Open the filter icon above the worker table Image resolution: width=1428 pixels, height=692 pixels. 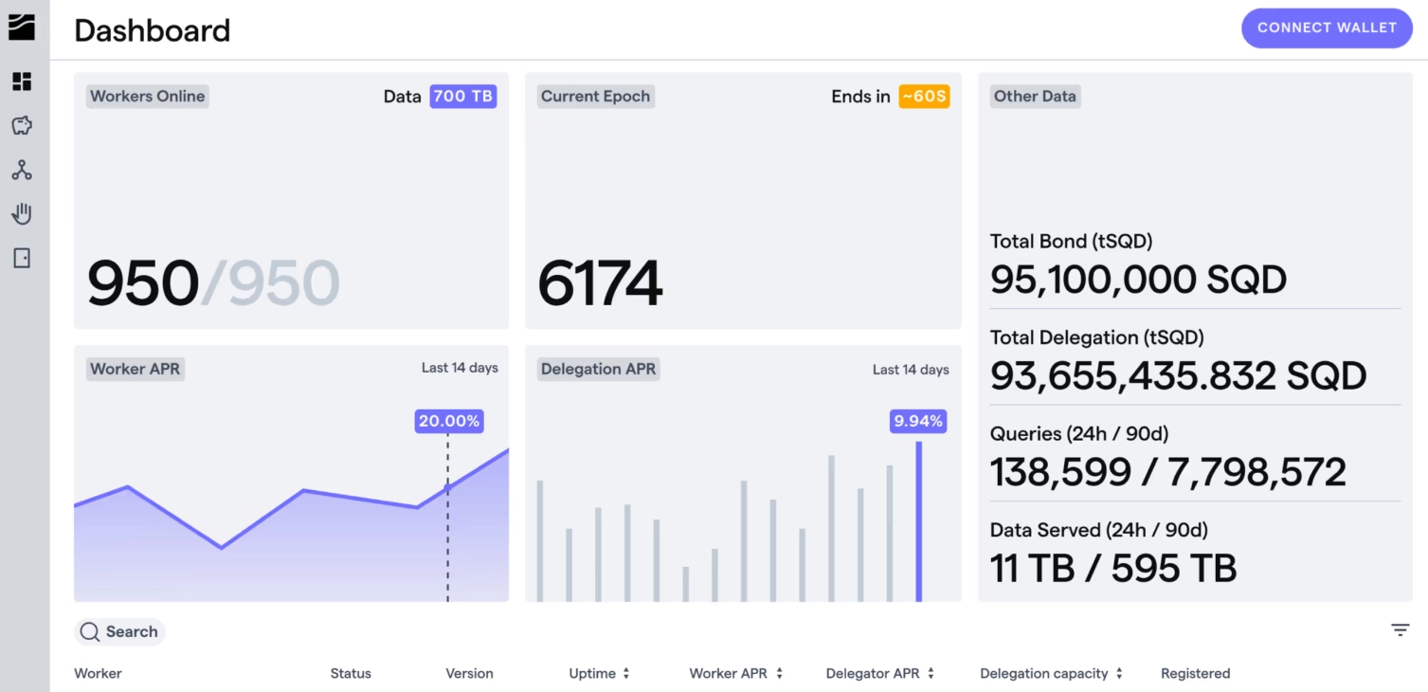(x=1400, y=630)
